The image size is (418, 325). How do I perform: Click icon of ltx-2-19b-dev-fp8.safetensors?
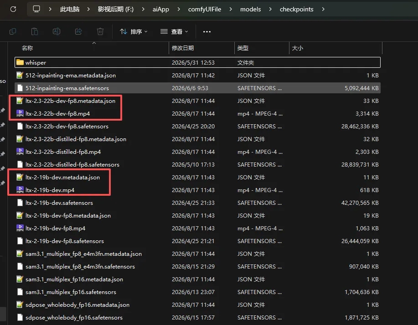(x=20, y=241)
